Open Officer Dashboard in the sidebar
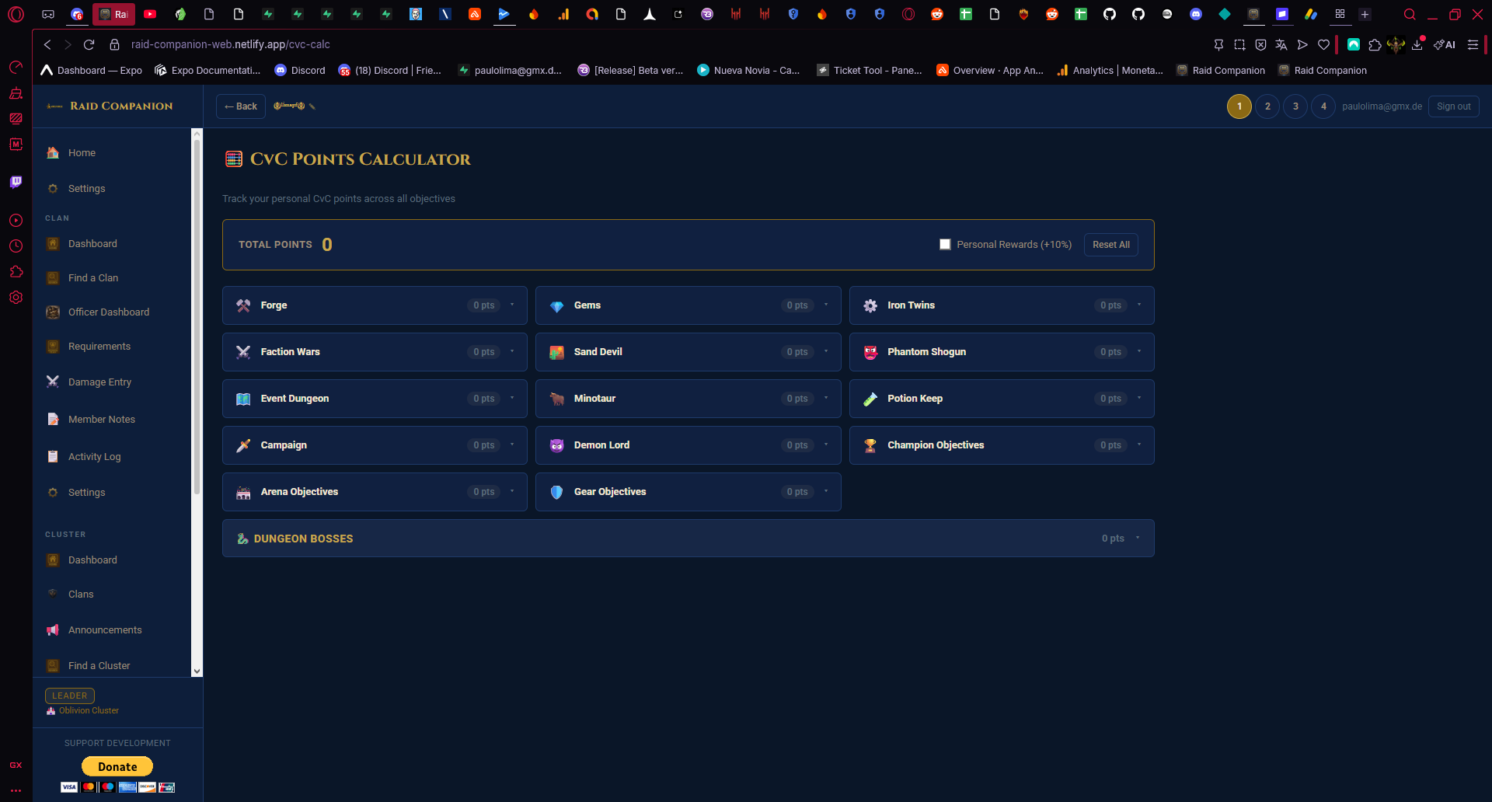 pyautogui.click(x=109, y=312)
